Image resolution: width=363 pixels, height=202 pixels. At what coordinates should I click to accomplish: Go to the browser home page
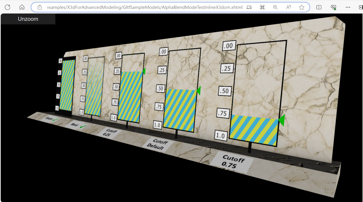(x=22, y=7)
